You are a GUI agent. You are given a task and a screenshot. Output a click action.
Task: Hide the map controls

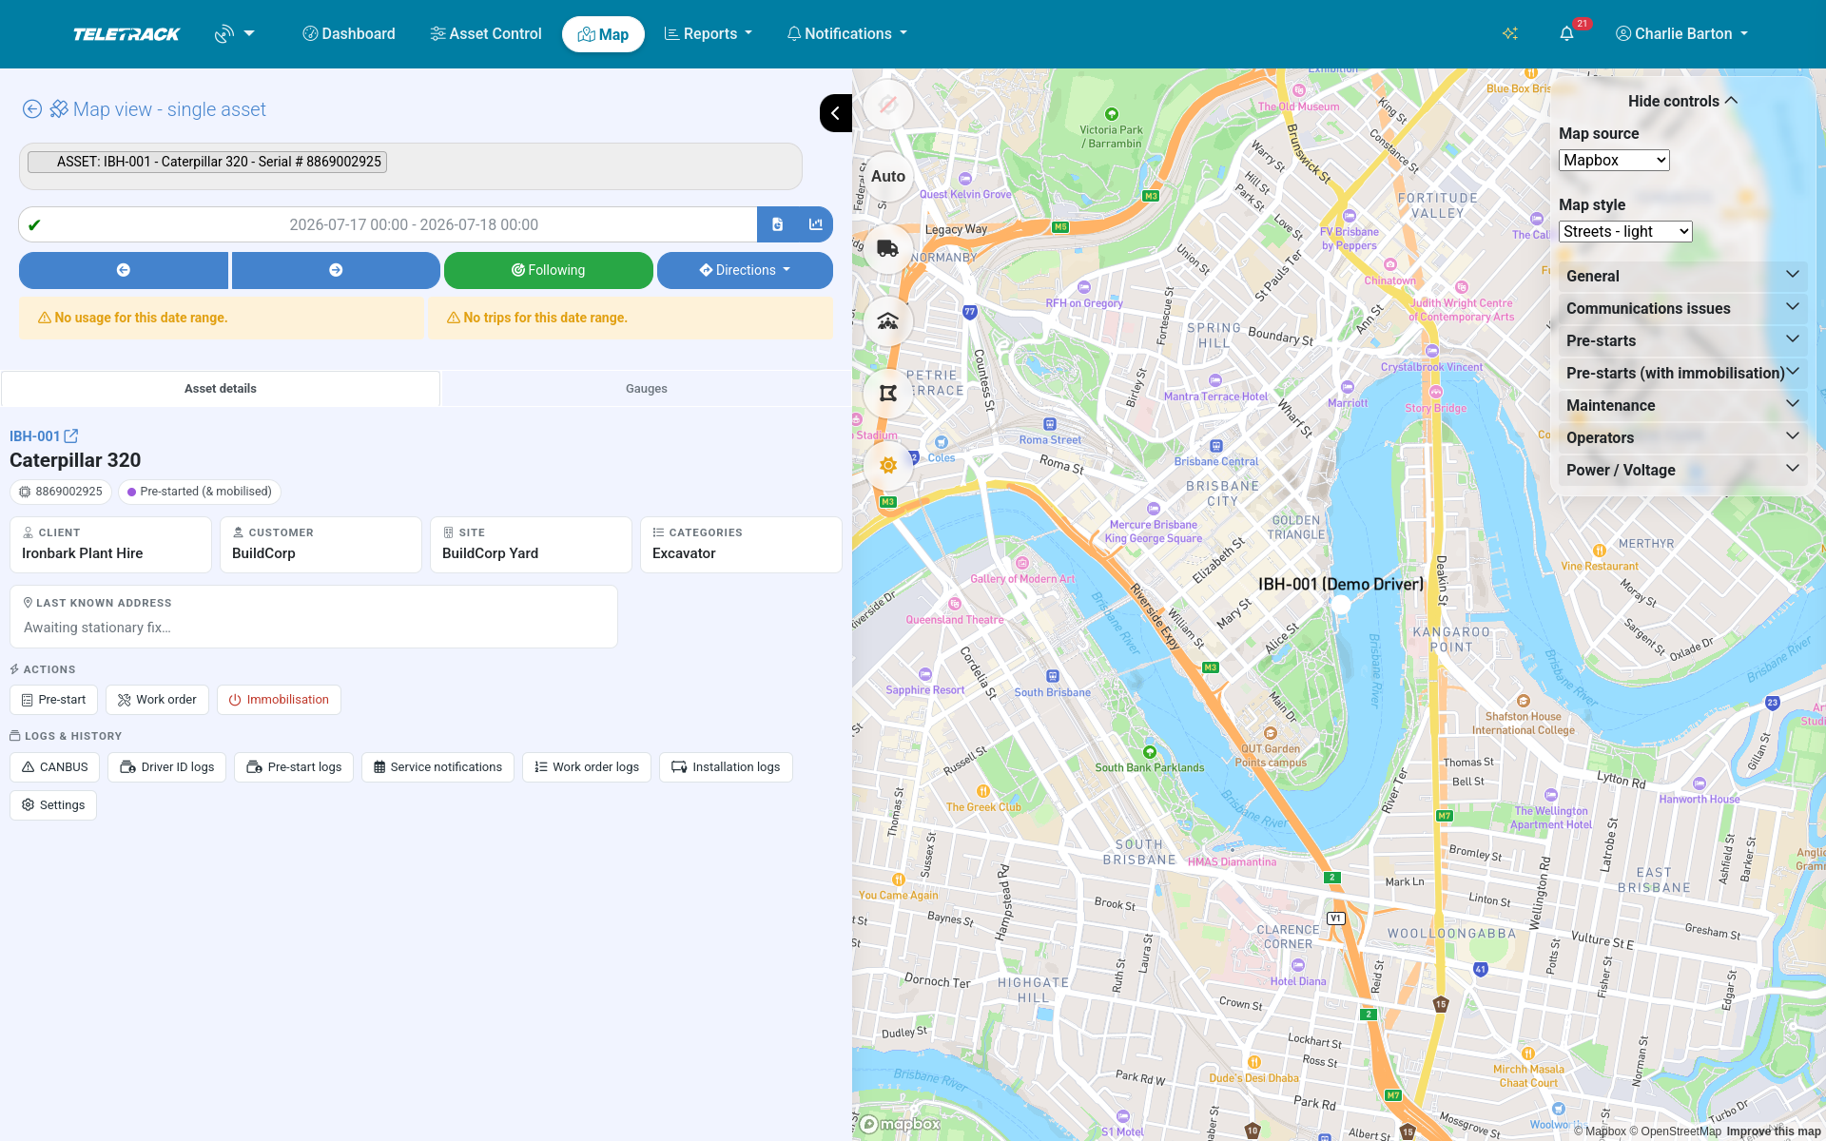(1682, 102)
